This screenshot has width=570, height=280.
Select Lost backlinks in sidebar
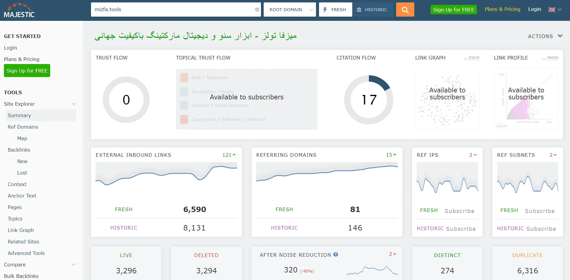[x=22, y=173]
